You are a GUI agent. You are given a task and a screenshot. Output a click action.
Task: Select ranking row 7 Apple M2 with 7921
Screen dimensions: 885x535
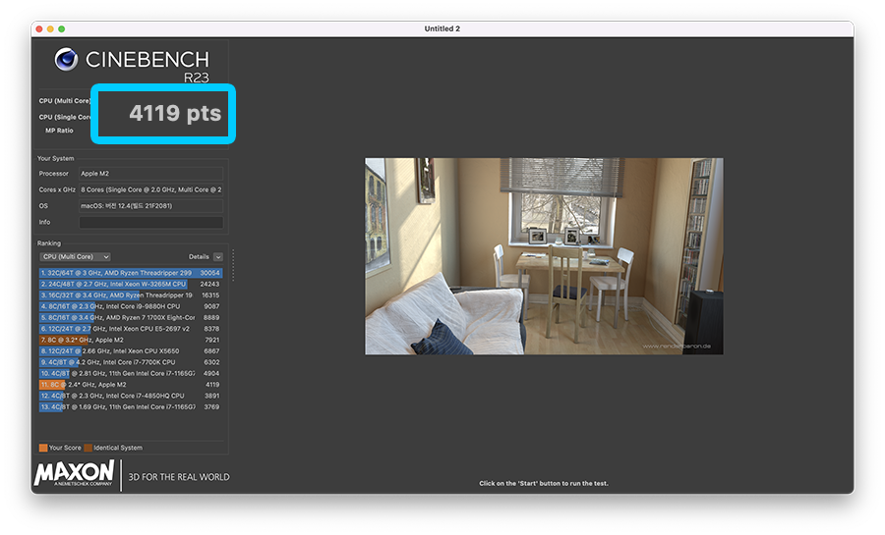pos(131,340)
